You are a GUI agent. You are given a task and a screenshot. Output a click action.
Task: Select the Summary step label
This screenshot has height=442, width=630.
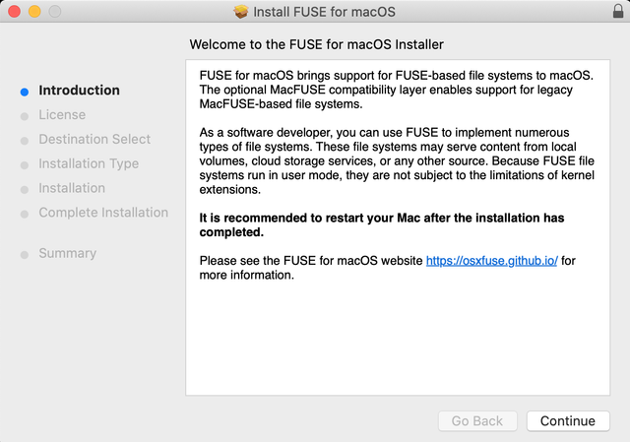point(68,254)
